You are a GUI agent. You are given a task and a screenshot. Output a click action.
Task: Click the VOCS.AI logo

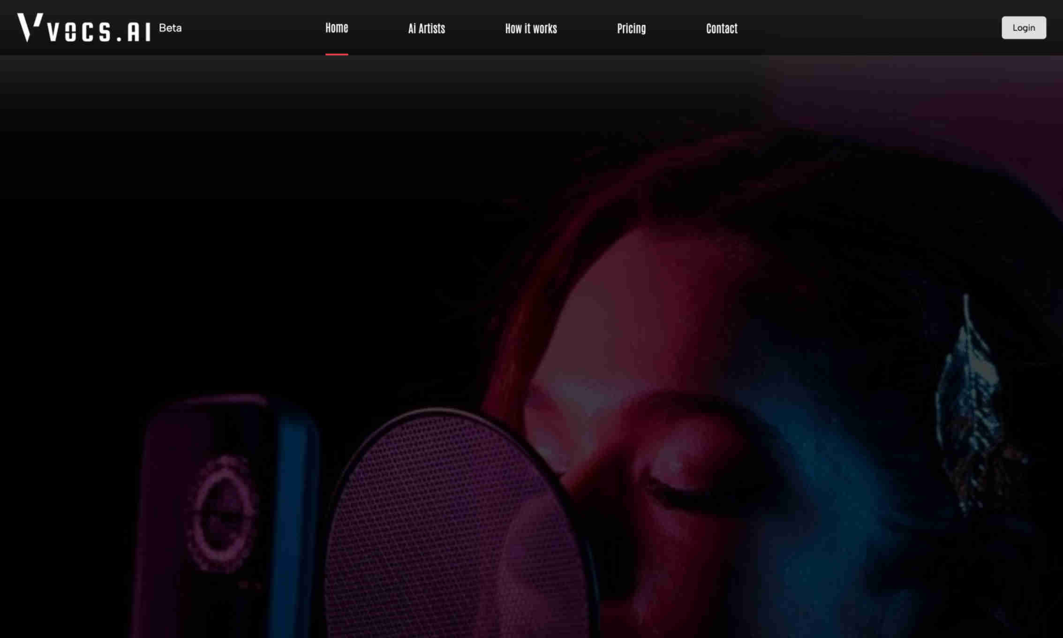(84, 28)
